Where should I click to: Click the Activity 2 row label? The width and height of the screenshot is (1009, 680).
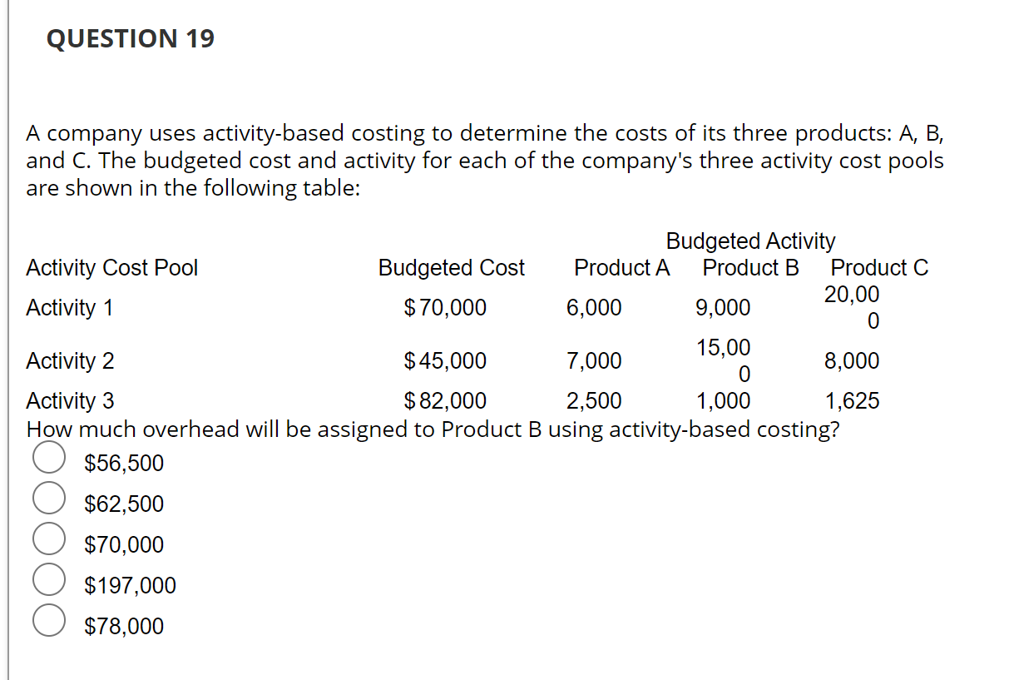click(x=69, y=360)
